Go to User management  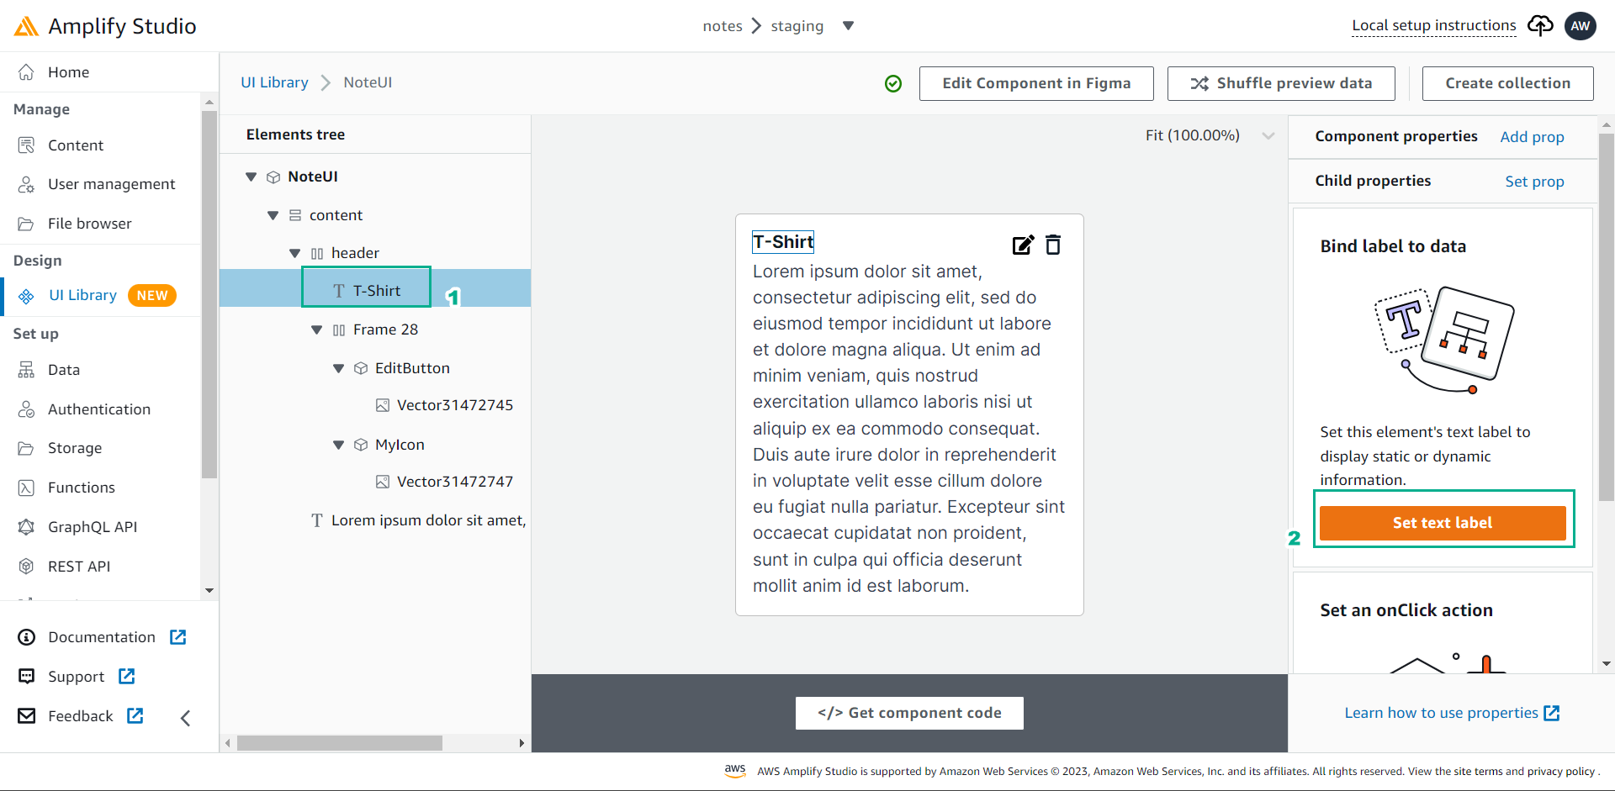(x=111, y=184)
